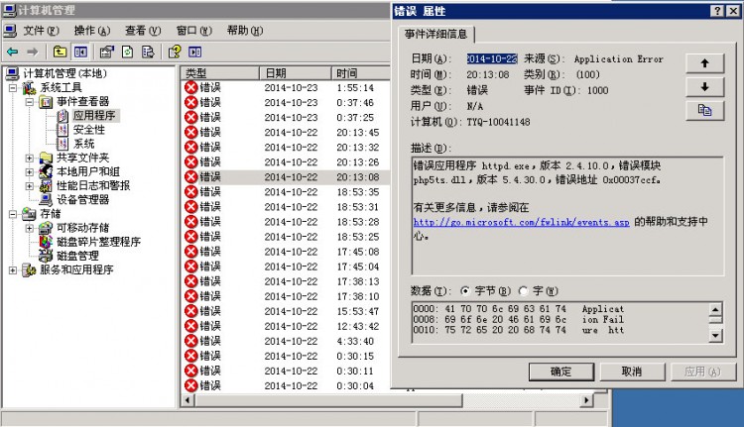Copy event details with the copy icon button
This screenshot has width=744, height=427.
pos(704,110)
